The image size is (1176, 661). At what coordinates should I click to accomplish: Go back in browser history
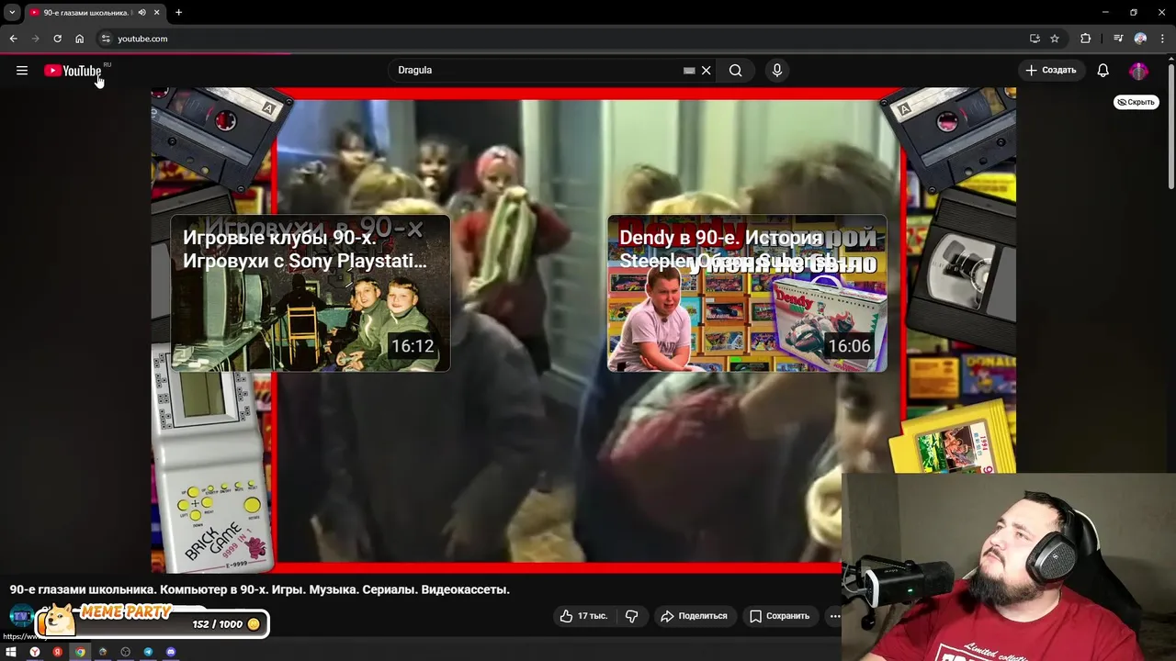coord(13,39)
